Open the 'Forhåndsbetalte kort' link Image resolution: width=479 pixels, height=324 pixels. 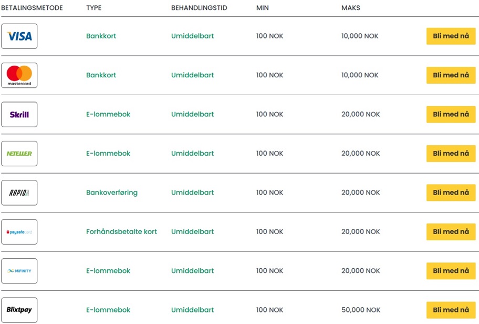(121, 231)
